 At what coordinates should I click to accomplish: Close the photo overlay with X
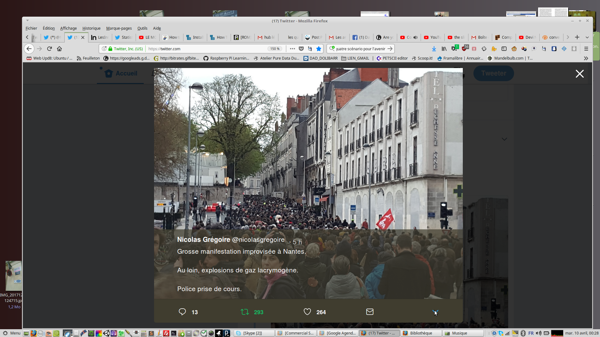point(580,74)
